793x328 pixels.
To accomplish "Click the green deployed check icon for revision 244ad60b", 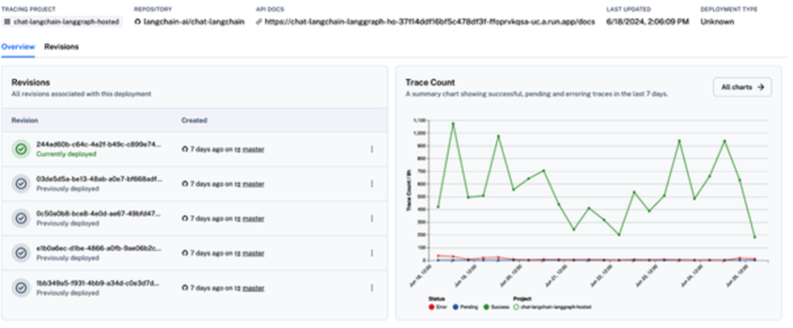I will pos(21,149).
